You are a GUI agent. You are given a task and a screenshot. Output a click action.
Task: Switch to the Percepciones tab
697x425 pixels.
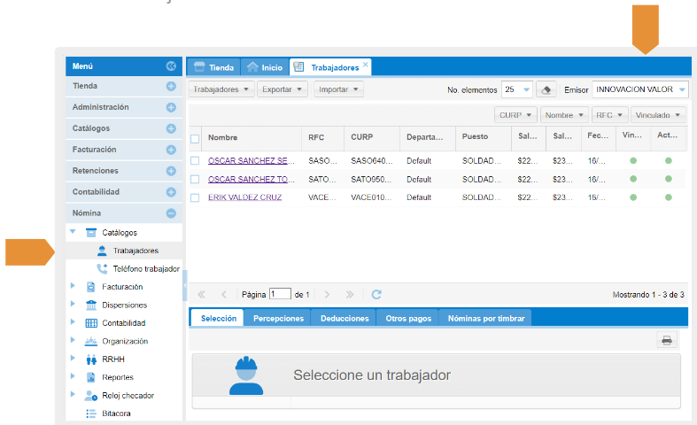pos(278,318)
